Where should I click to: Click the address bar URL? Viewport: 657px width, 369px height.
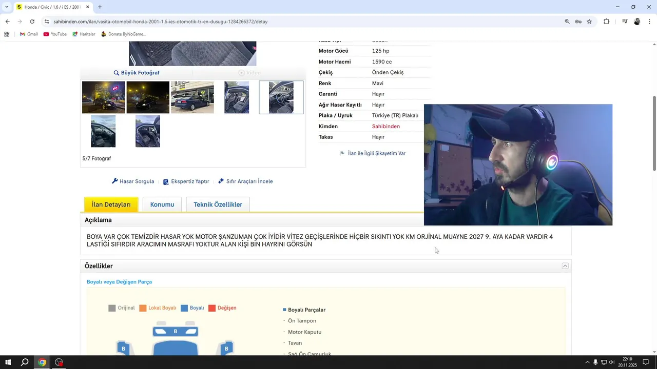point(160,22)
